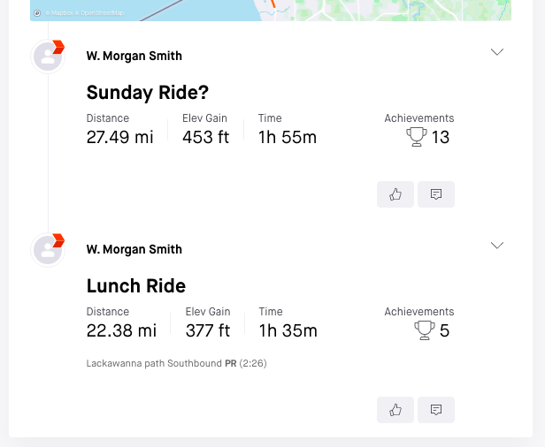Open the avatar beside the Lunch Ride post
Viewport: 545px width, 447px height.
[x=48, y=250]
